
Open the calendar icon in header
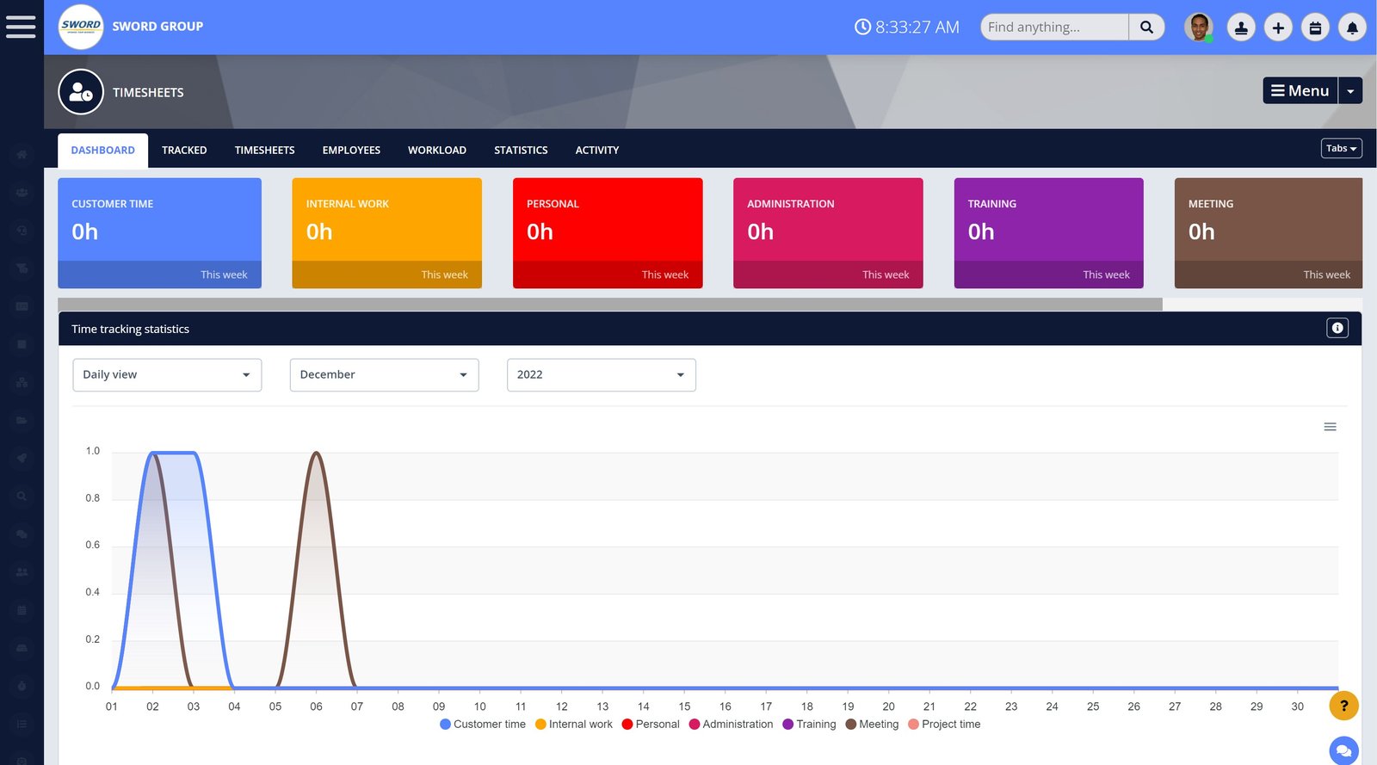tap(1315, 28)
